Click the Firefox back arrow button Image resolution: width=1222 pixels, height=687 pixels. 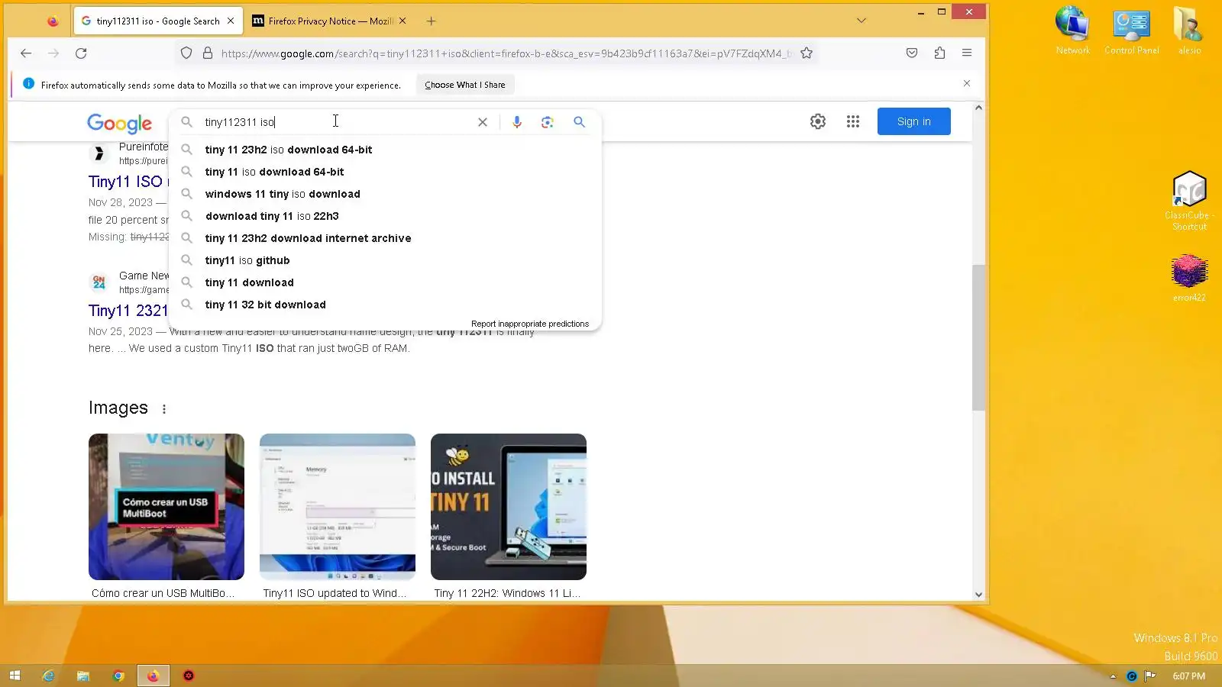click(26, 53)
